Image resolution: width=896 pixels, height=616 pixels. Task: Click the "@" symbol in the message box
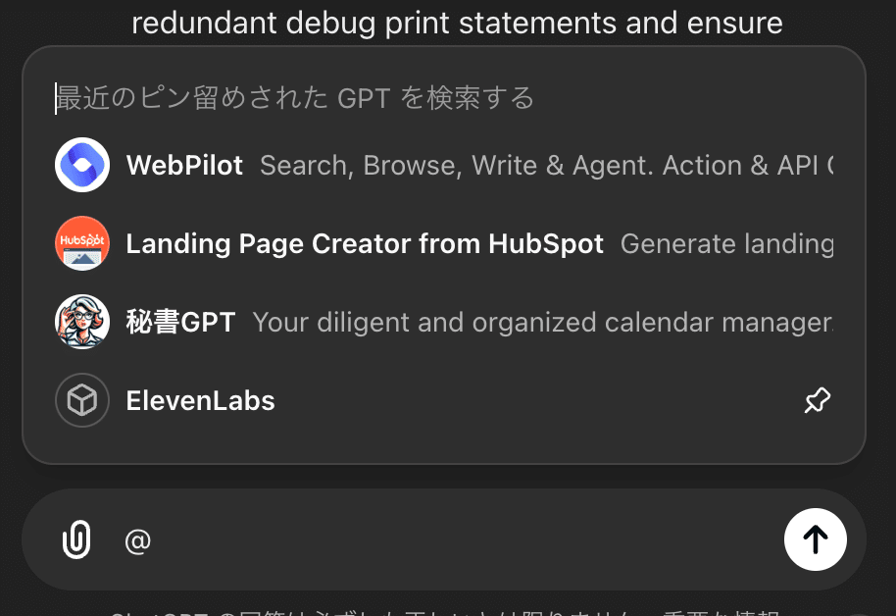click(x=138, y=540)
